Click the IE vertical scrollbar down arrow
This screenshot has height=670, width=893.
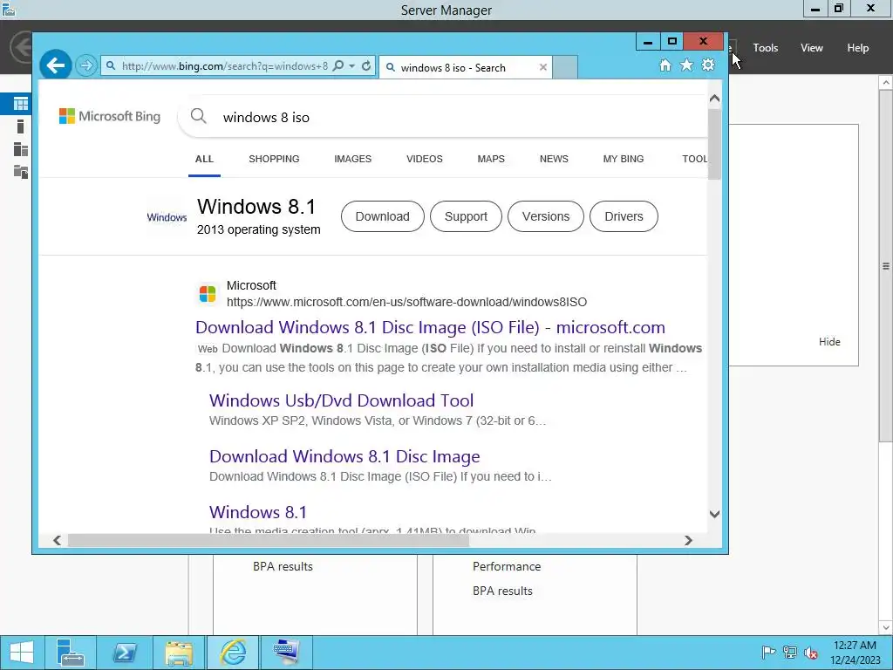pyautogui.click(x=715, y=514)
